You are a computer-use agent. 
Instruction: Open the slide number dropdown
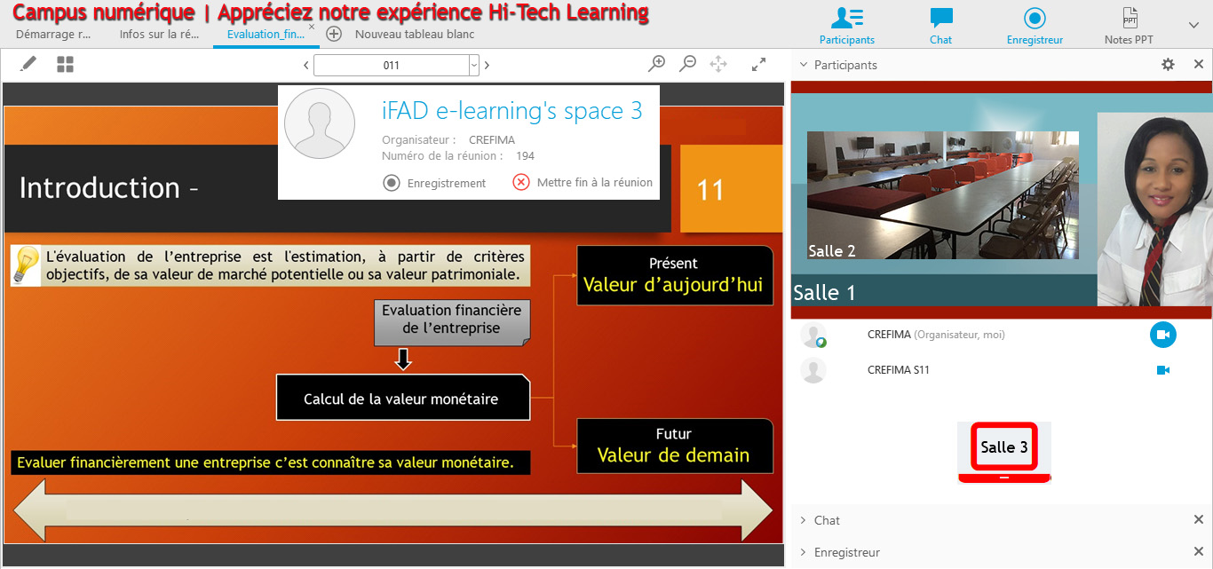(x=473, y=65)
